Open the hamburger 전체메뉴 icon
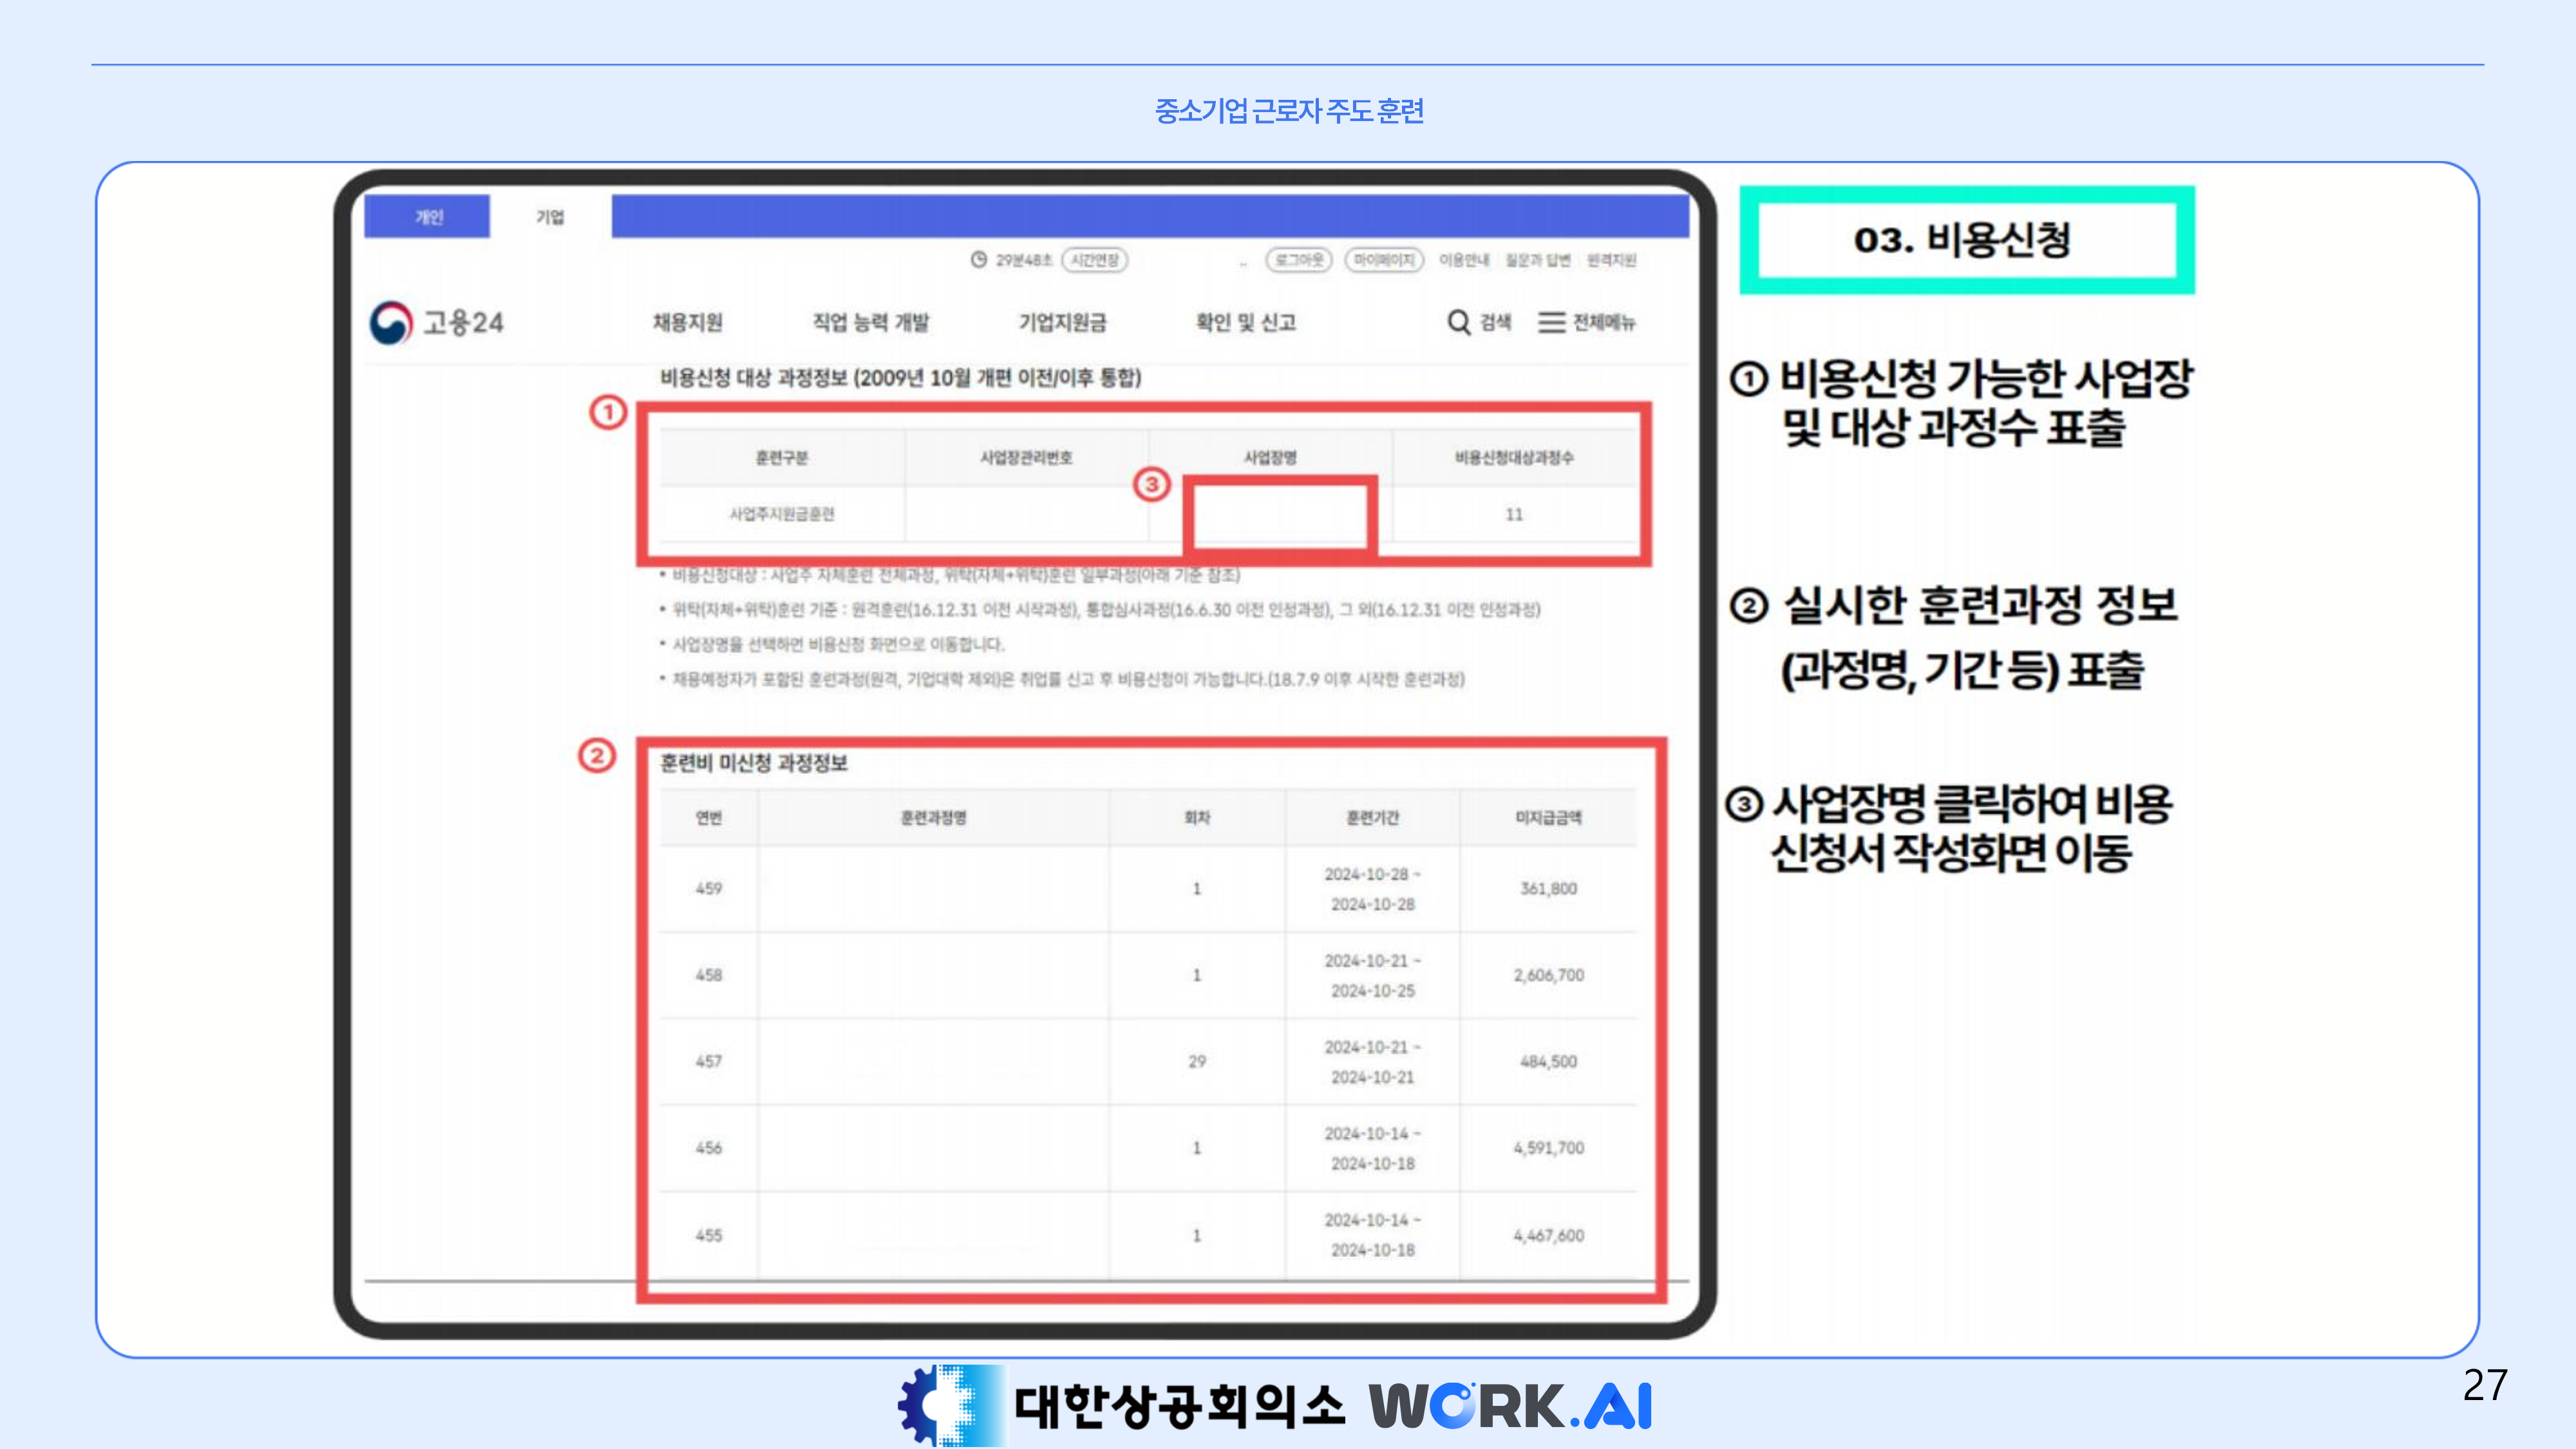This screenshot has width=2576, height=1449. pos(1551,322)
